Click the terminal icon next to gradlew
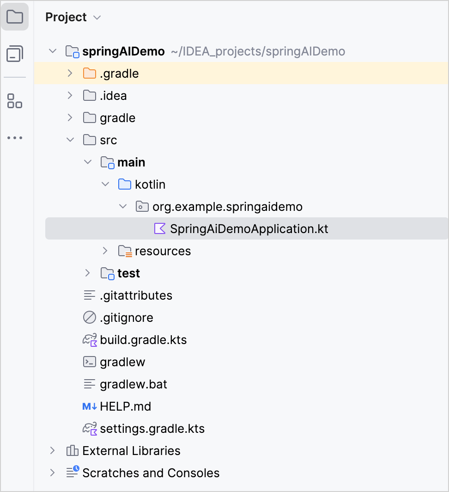The height and width of the screenshot is (492, 449). (x=90, y=362)
